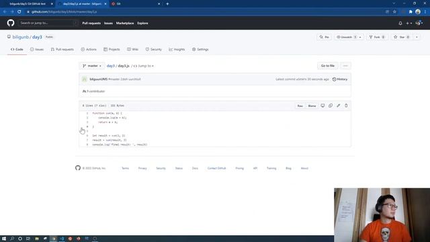This screenshot has width=430, height=242.
Task: Open the three-dots more options menu
Action: tap(345, 66)
